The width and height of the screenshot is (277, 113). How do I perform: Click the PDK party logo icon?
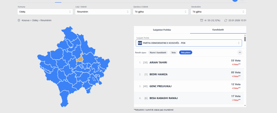tap(140, 43)
